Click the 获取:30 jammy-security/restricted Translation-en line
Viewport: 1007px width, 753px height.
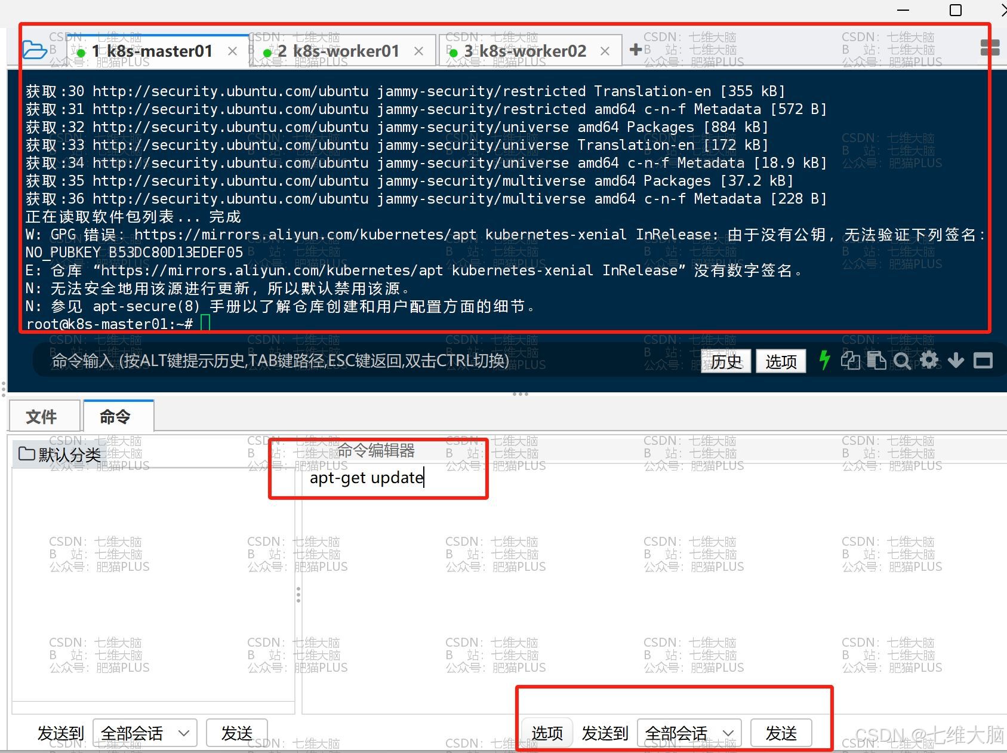(405, 91)
